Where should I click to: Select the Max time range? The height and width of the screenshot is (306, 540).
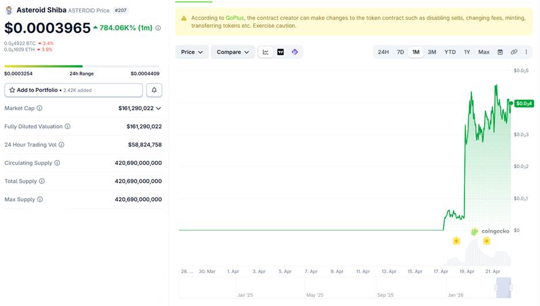pyautogui.click(x=483, y=52)
